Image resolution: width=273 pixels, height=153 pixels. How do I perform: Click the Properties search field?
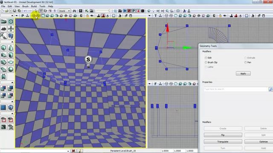pyautogui.click(x=236, y=89)
